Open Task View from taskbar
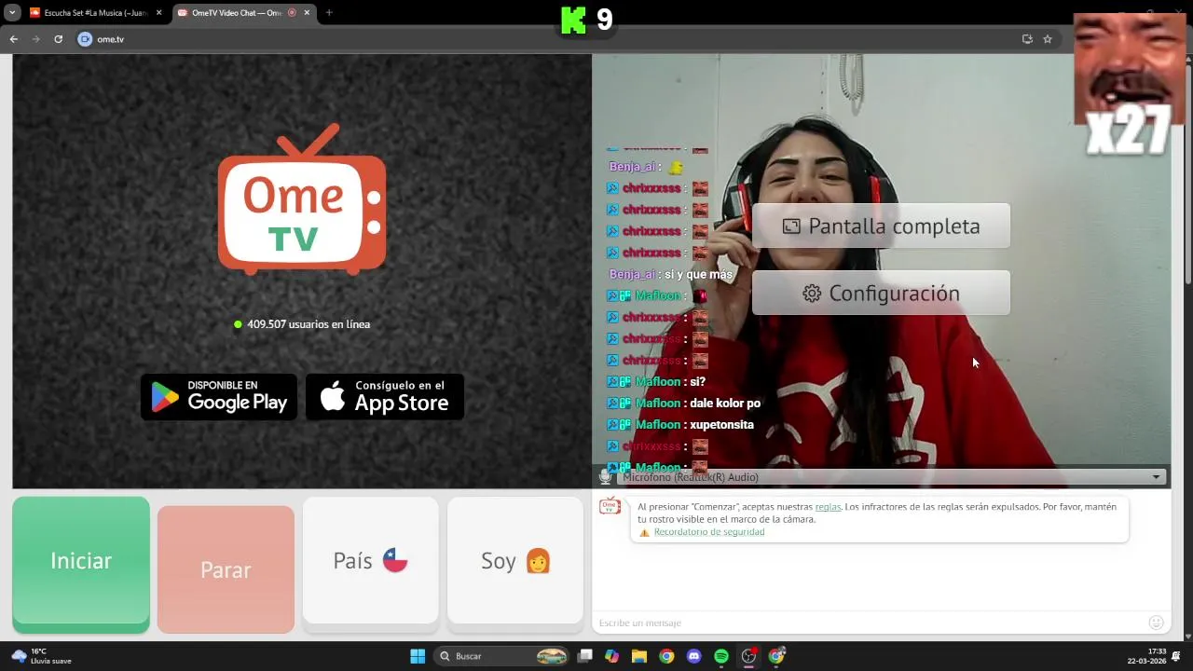 pos(584,656)
